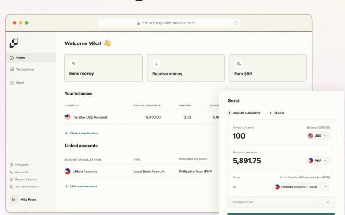The height and width of the screenshot is (215, 345).
Task: Click the recipient receives field 5,891.75
Action: pyautogui.click(x=247, y=161)
